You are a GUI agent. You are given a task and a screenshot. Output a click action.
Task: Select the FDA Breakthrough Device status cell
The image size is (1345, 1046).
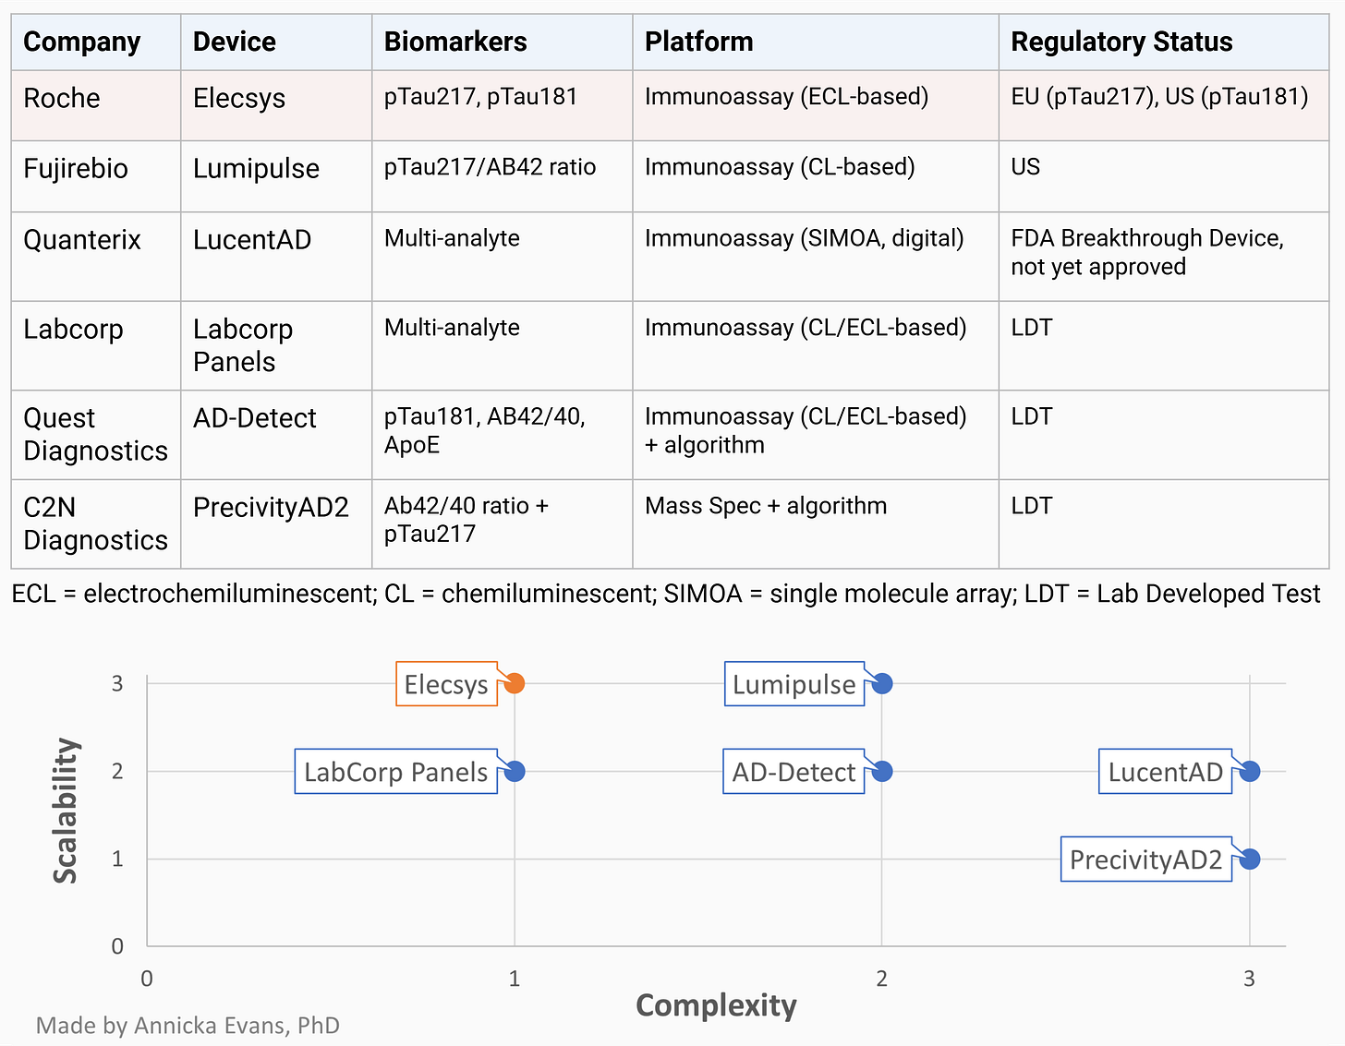point(1164,257)
